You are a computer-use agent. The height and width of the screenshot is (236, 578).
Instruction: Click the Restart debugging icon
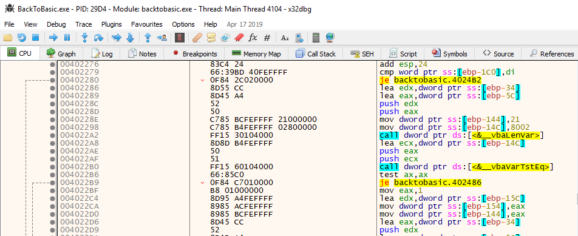click(22, 38)
